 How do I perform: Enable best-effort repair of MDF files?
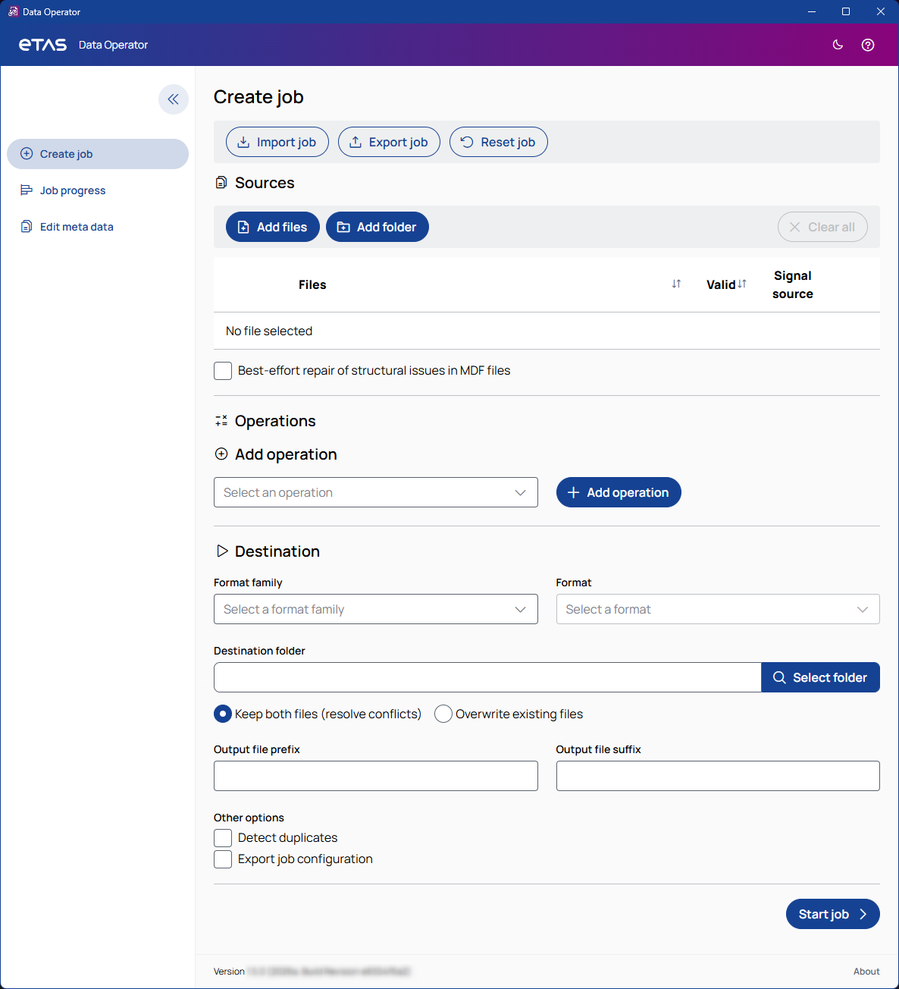[x=223, y=371]
